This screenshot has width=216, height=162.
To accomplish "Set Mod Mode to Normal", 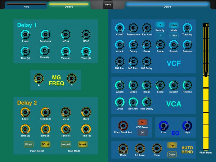I will (66, 144).
